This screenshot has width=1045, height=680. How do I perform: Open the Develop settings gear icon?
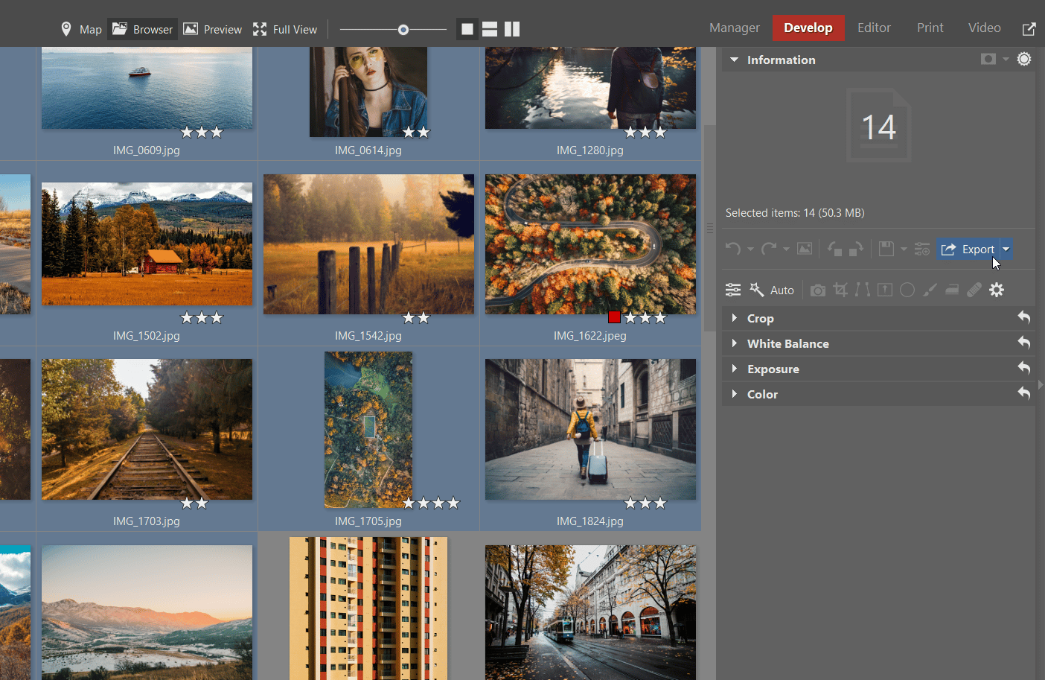click(997, 290)
